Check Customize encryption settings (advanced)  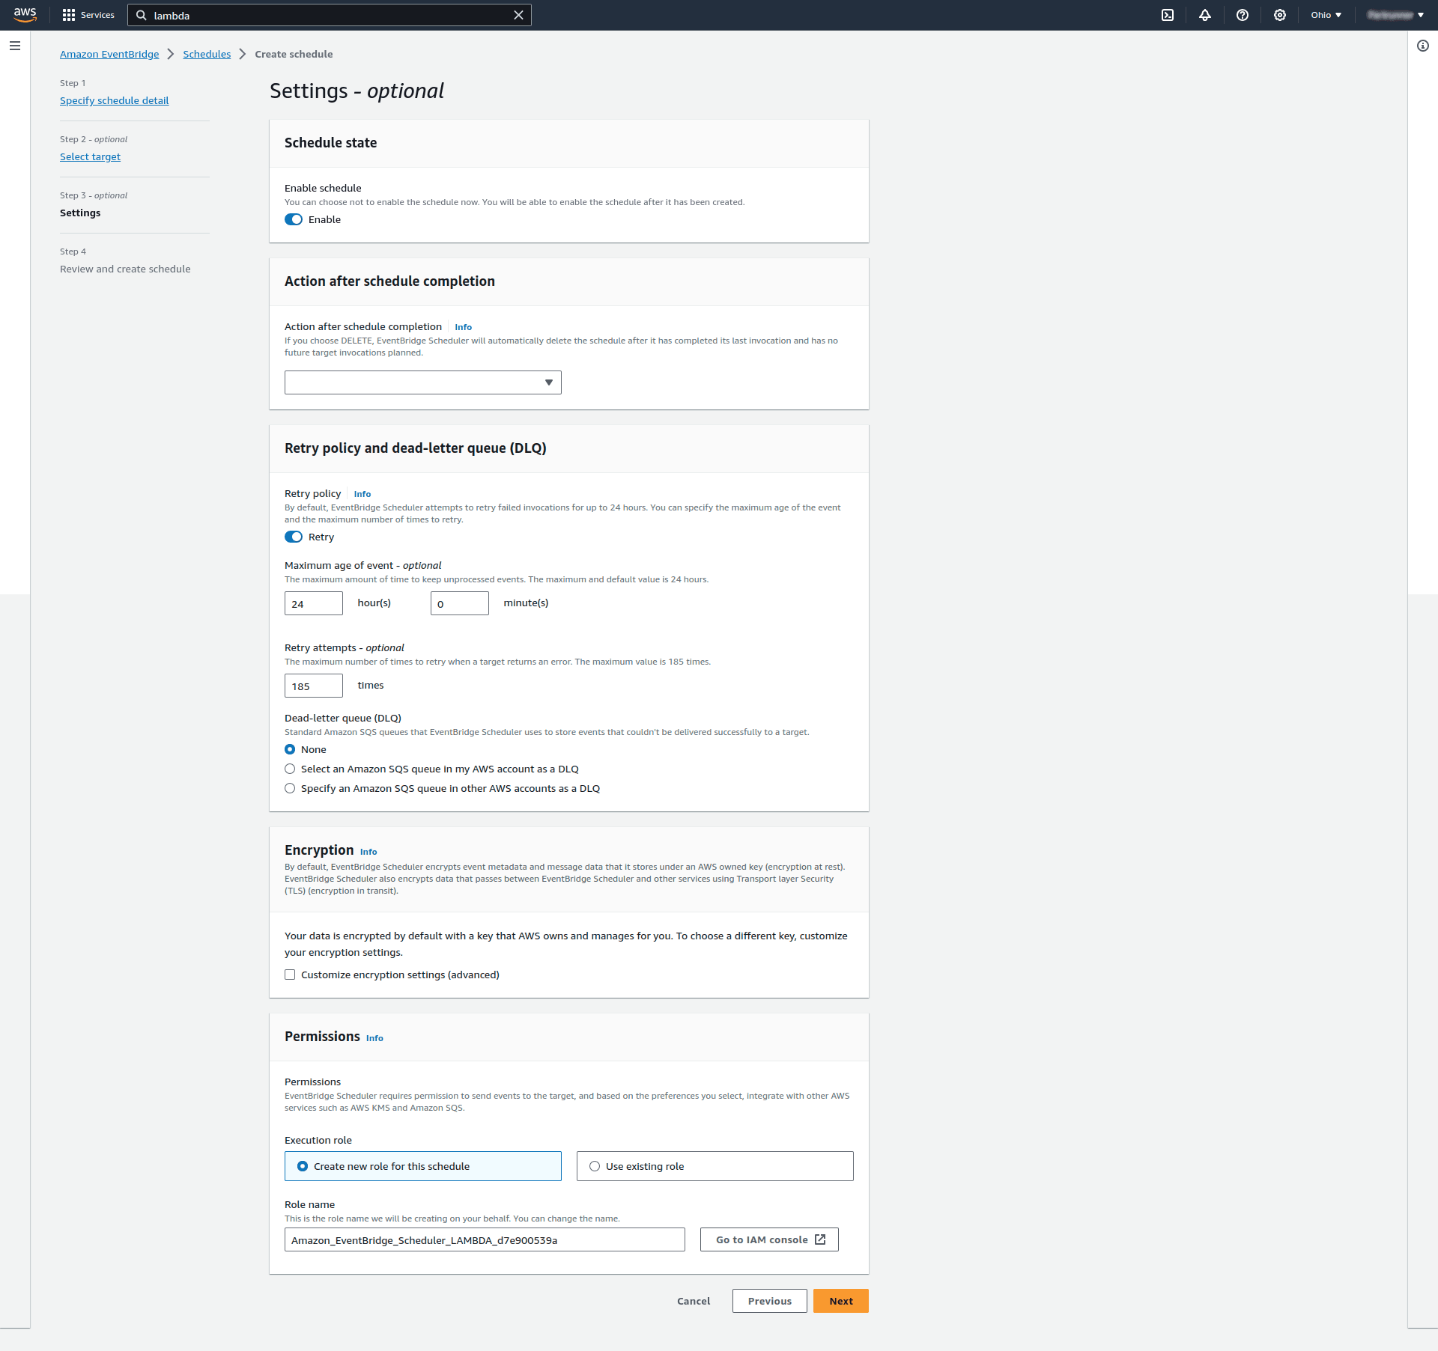[x=290, y=975]
